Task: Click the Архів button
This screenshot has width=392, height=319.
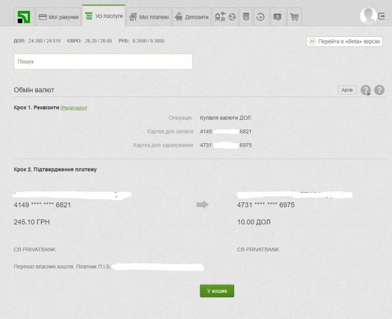Action: tap(347, 90)
